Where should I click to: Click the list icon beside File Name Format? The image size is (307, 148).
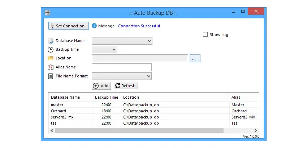pyautogui.click(x=51, y=76)
